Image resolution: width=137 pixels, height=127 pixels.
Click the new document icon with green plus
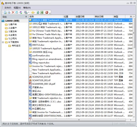pos(5,12)
